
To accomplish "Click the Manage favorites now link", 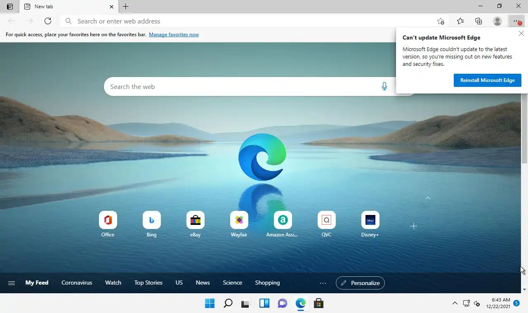I will coord(174,35).
